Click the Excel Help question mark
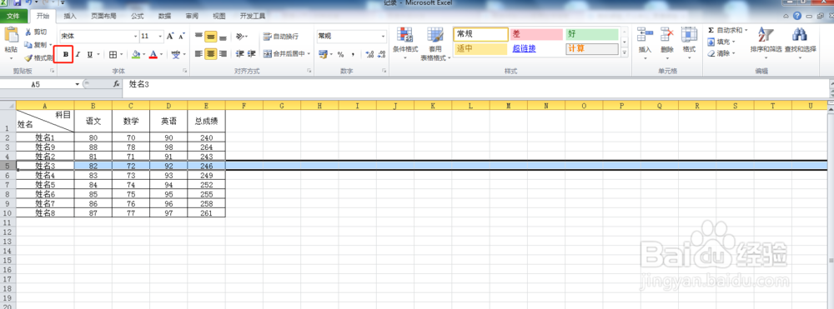The height and width of the screenshot is (309, 834). coord(797,16)
